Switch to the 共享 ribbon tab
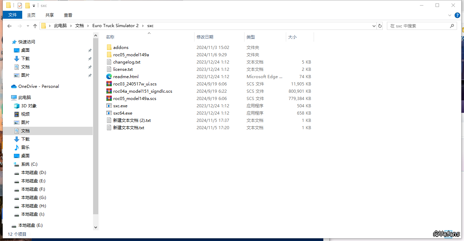The width and height of the screenshot is (464, 241). pyautogui.click(x=50, y=15)
